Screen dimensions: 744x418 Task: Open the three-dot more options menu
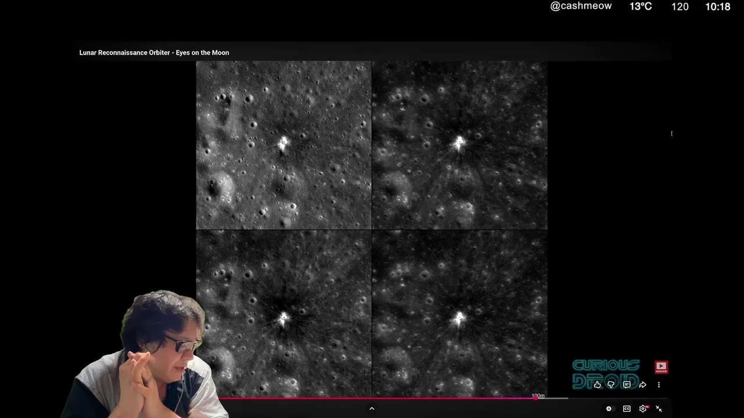click(659, 384)
